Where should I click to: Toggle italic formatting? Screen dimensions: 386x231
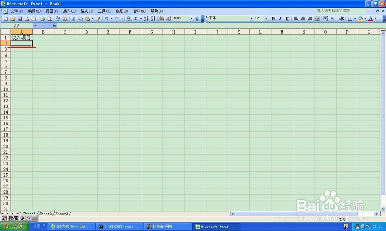pos(280,18)
